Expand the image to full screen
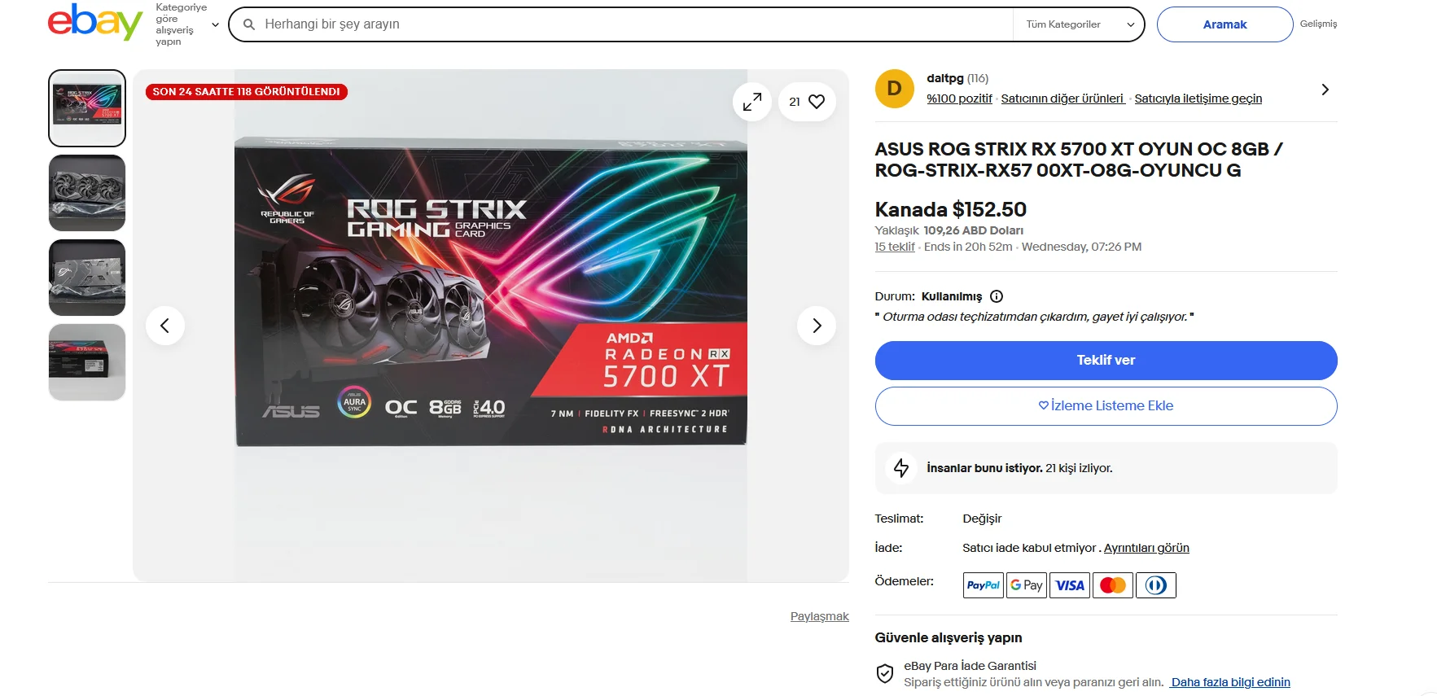 coord(751,102)
